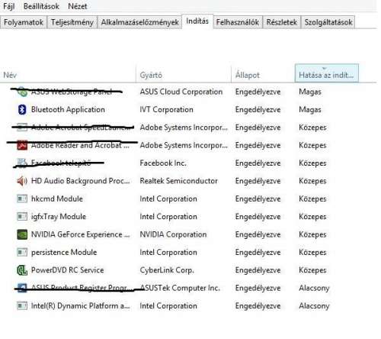Switch to the Folyamatok tab
The width and height of the screenshot is (381, 339).
coord(24,22)
